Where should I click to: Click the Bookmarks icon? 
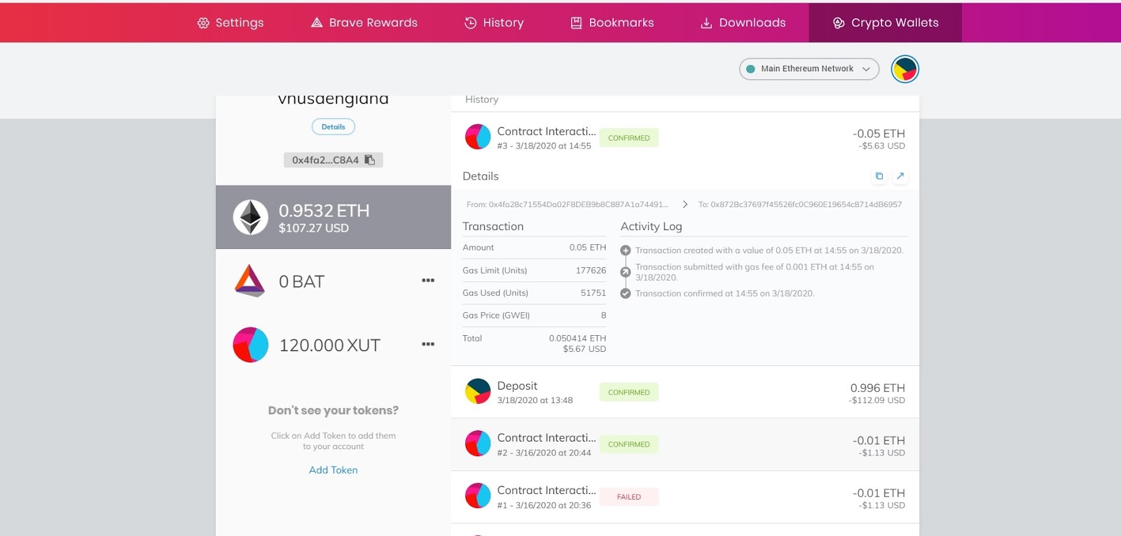point(576,23)
